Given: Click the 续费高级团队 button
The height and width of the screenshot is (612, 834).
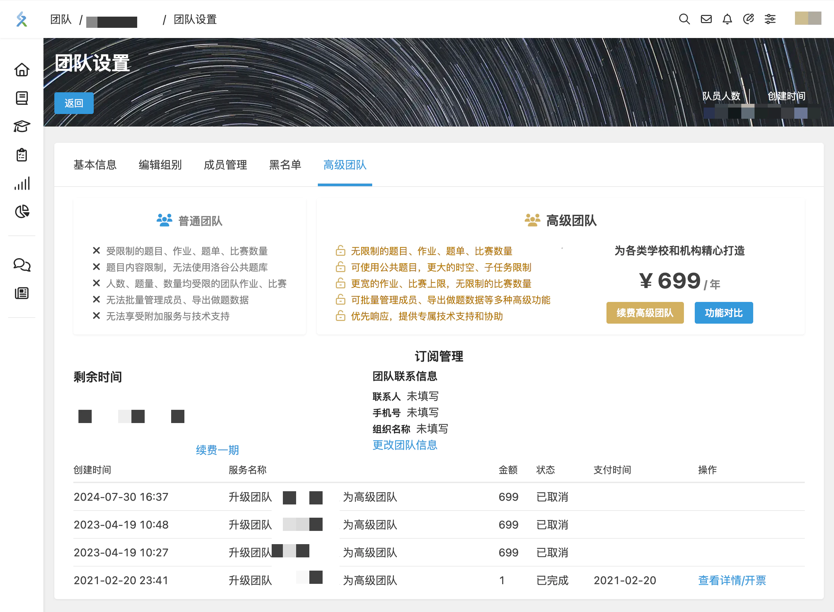Looking at the screenshot, I should click(x=645, y=313).
